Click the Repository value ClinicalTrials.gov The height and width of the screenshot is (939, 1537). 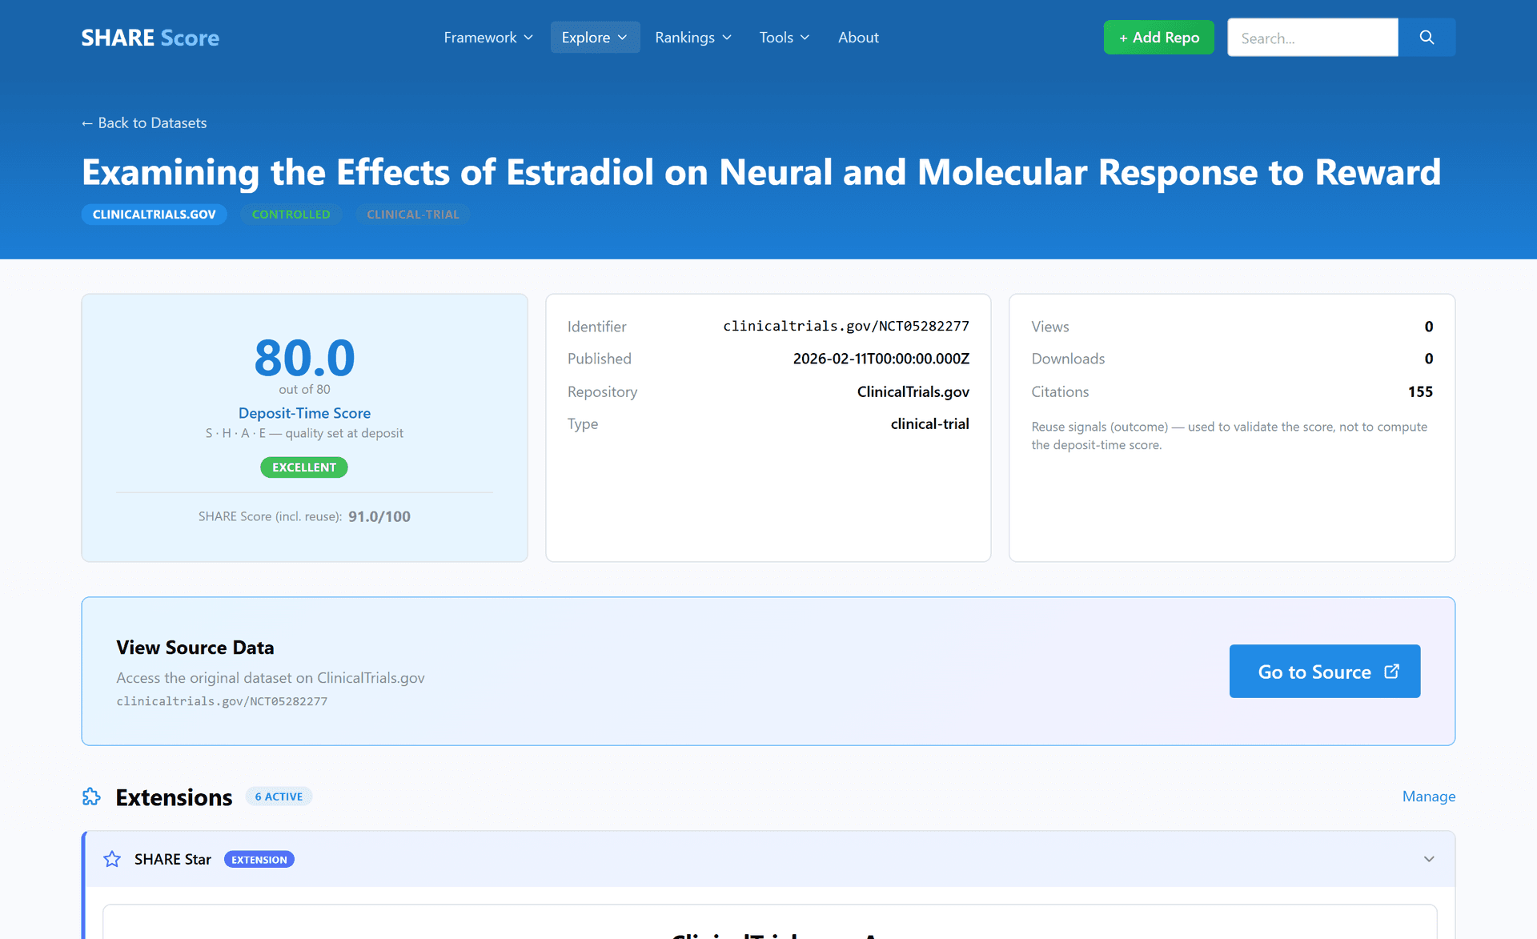[913, 391]
